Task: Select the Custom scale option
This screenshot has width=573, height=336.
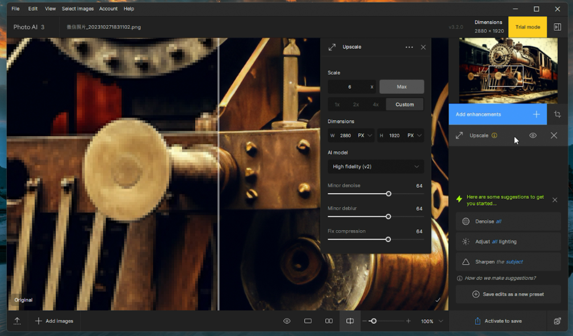Action: pyautogui.click(x=405, y=104)
